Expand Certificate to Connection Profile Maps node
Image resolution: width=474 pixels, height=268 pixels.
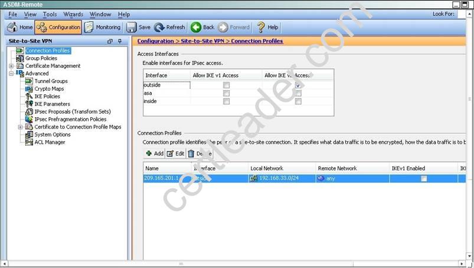click(20, 127)
